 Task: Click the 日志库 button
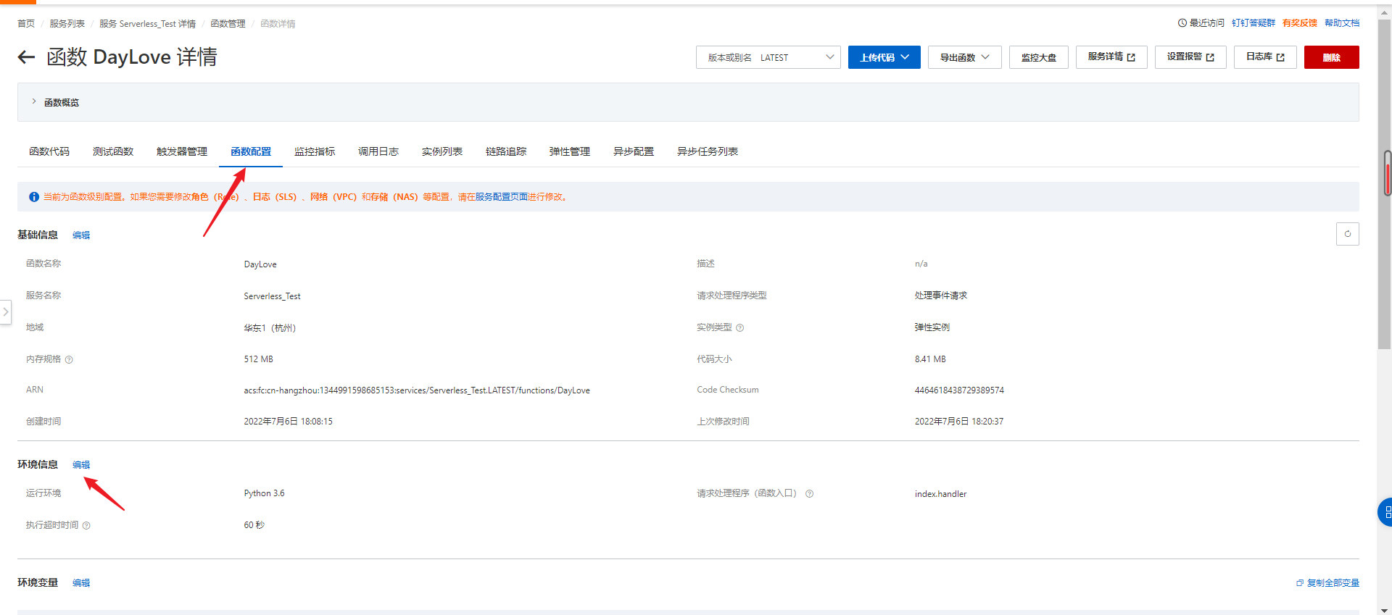point(1265,57)
